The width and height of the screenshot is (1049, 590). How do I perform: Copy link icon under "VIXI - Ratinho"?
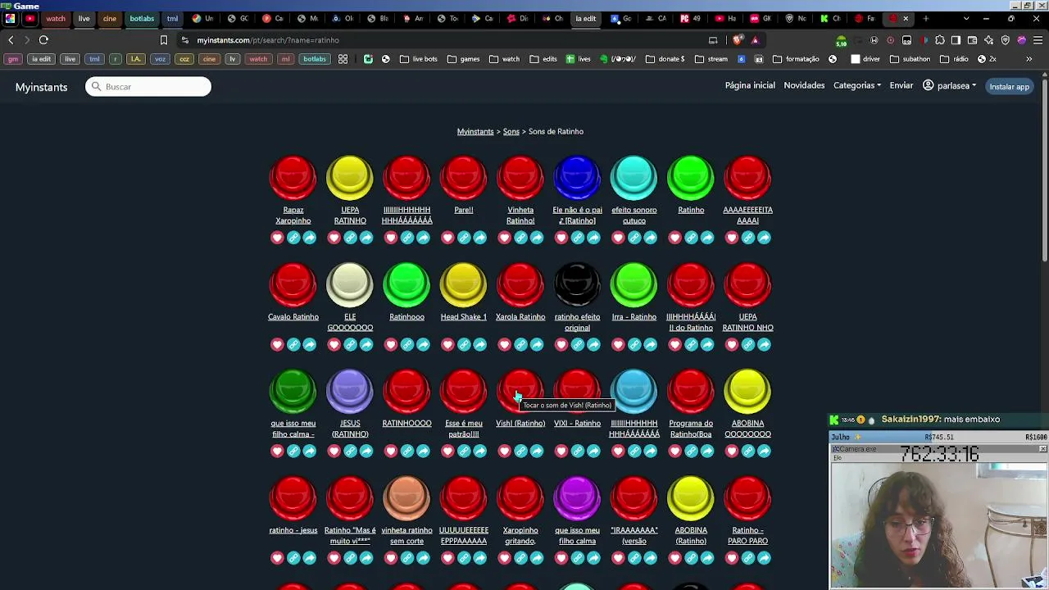[578, 452]
